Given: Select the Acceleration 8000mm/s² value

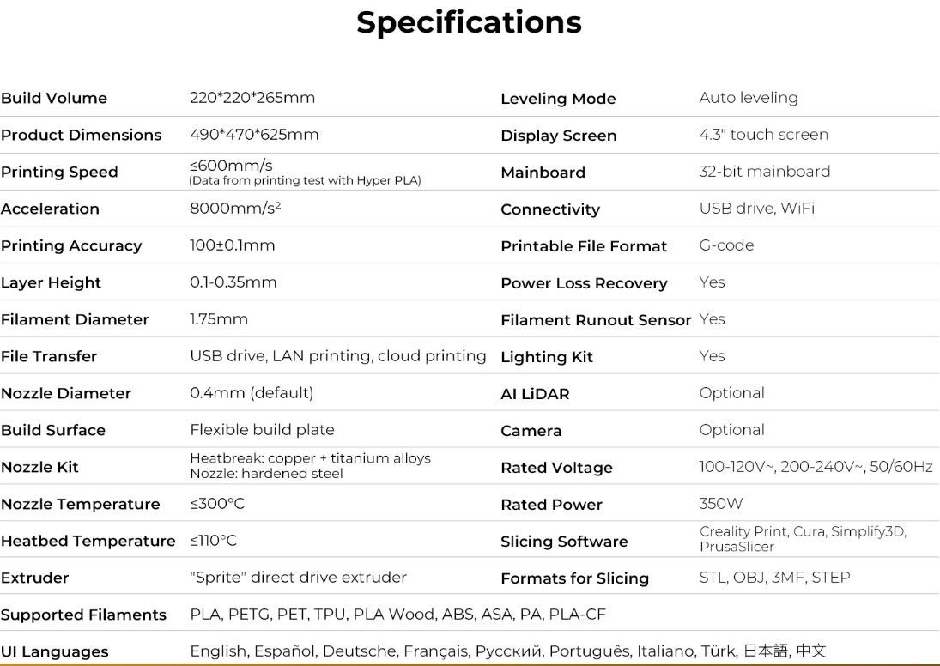Looking at the screenshot, I should tap(235, 209).
